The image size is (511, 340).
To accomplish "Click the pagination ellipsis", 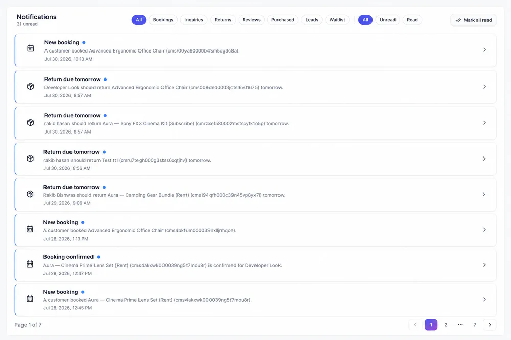I will click(x=460, y=325).
